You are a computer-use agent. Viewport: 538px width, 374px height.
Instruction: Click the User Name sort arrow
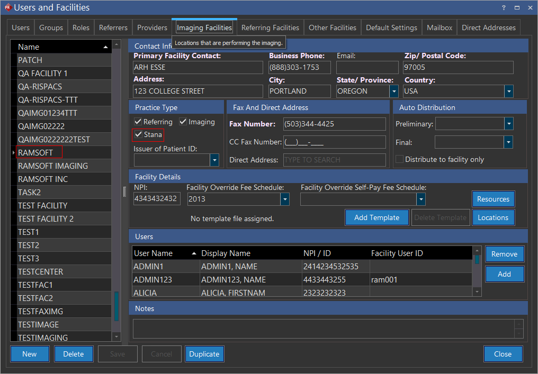pyautogui.click(x=194, y=253)
